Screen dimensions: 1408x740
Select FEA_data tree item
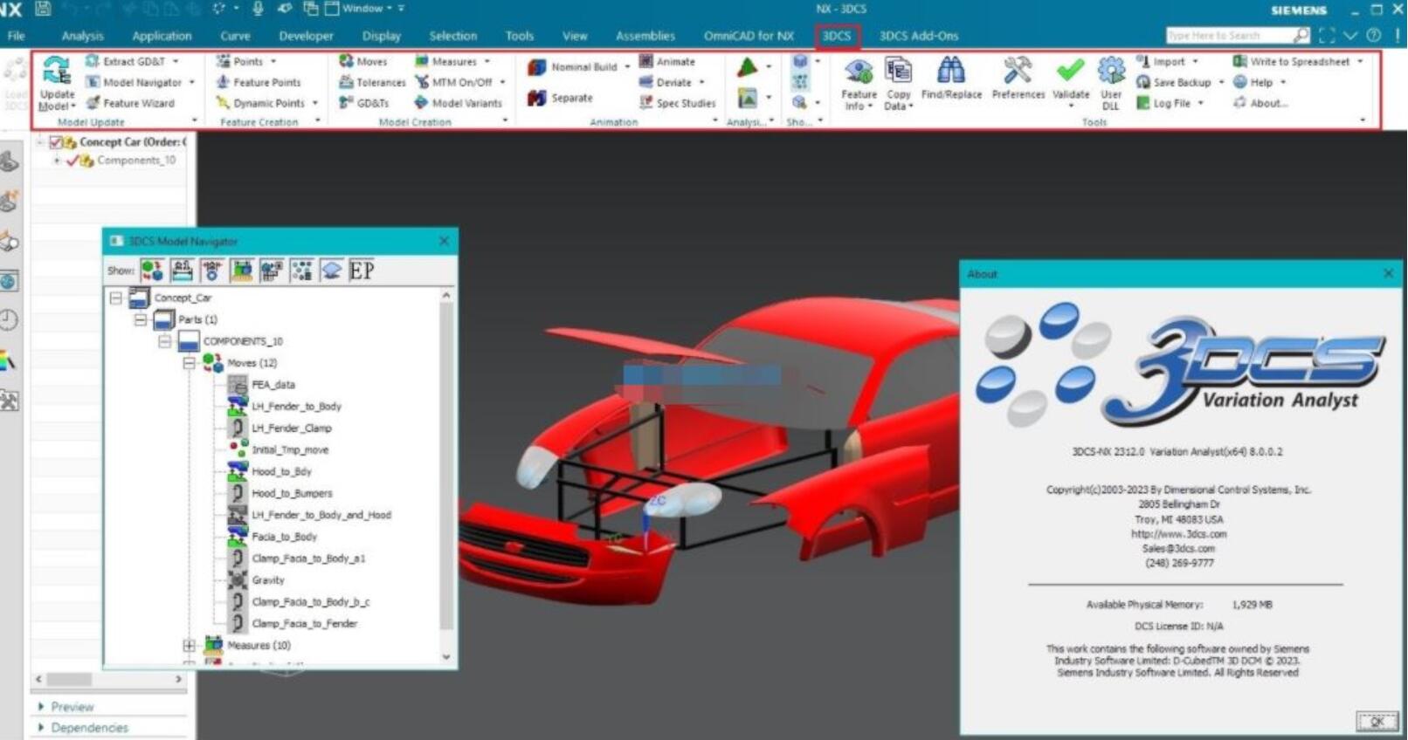[x=273, y=385]
